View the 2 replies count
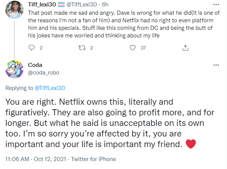The image size is (227, 169). click(x=41, y=48)
